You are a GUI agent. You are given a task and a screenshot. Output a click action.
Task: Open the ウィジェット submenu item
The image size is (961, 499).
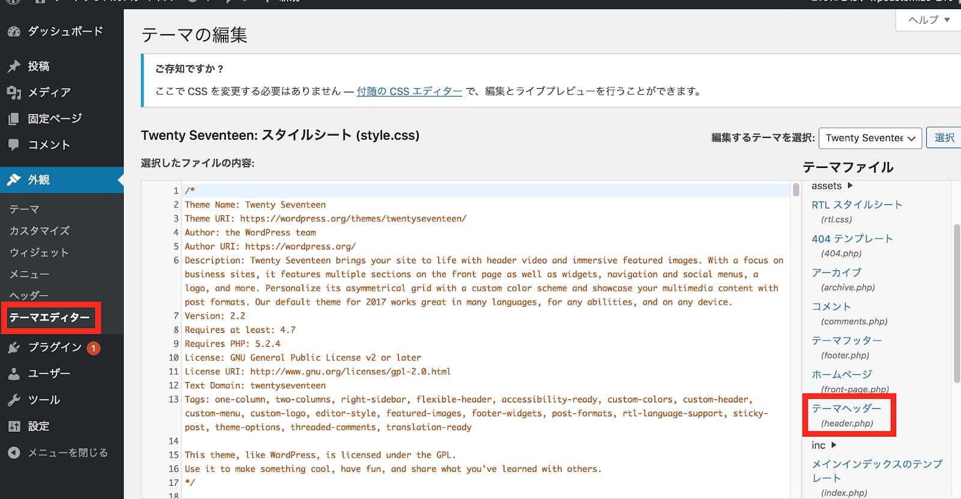pyautogui.click(x=39, y=252)
